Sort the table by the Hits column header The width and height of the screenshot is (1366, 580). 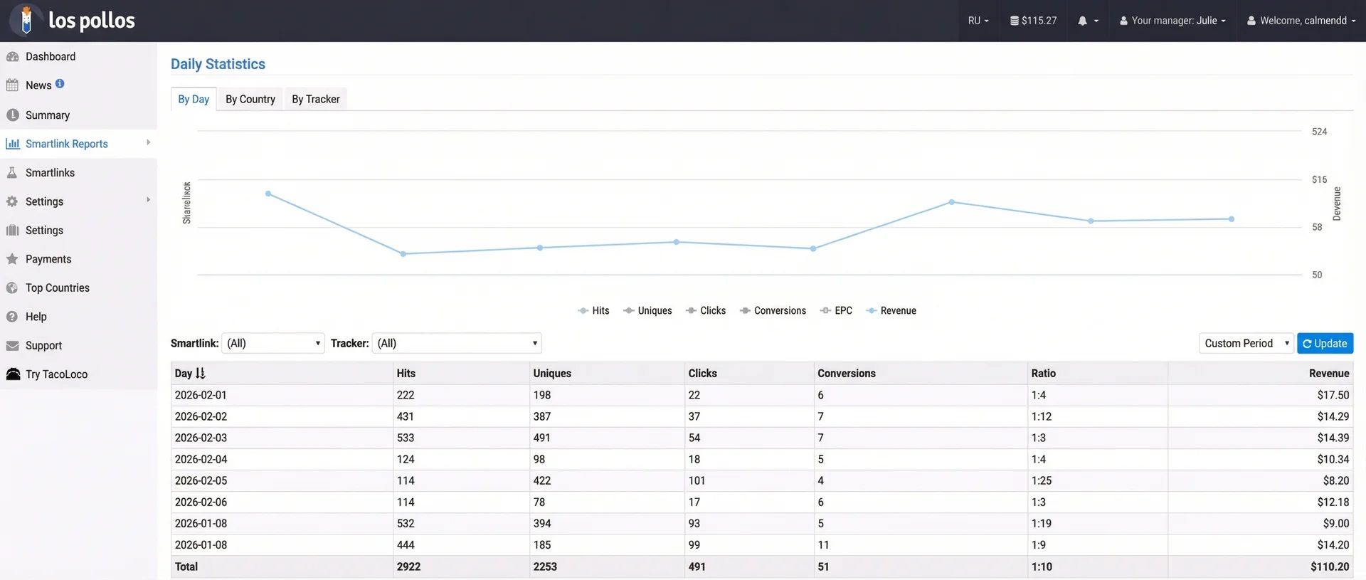[406, 373]
